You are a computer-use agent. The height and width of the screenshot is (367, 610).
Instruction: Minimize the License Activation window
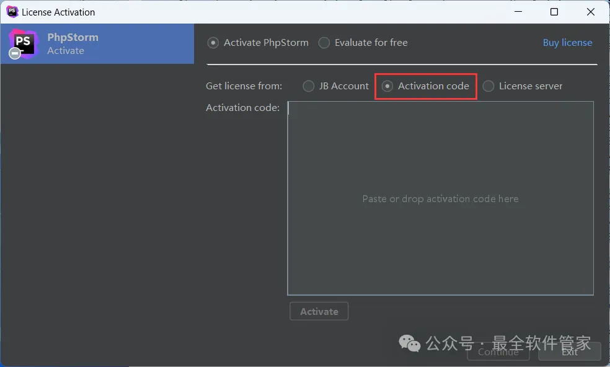pos(518,12)
